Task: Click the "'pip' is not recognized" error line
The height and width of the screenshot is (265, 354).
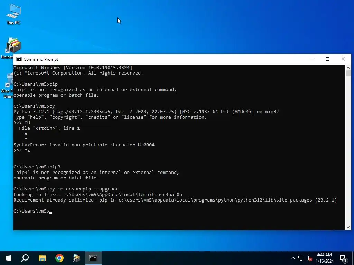Action: point(95,89)
